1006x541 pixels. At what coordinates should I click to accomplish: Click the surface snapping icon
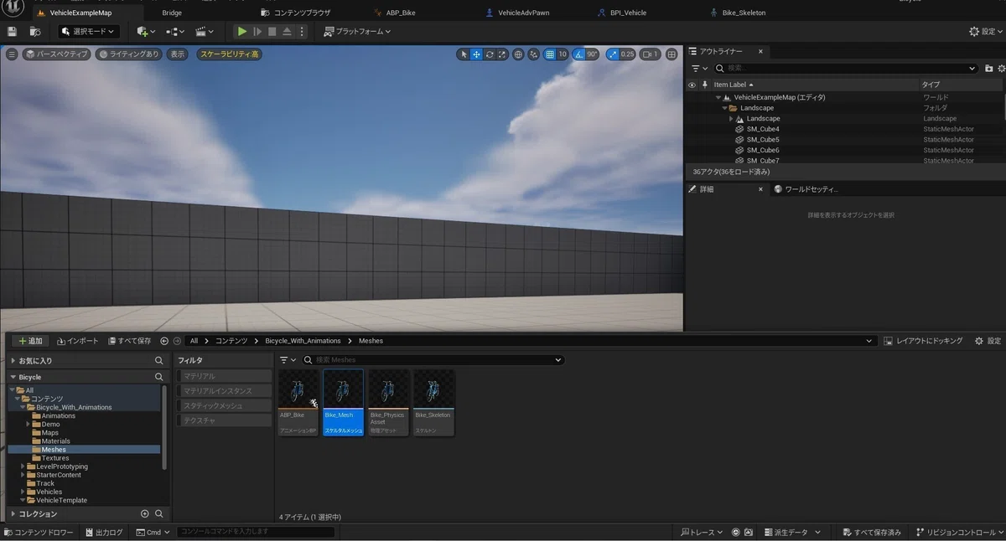click(x=534, y=54)
